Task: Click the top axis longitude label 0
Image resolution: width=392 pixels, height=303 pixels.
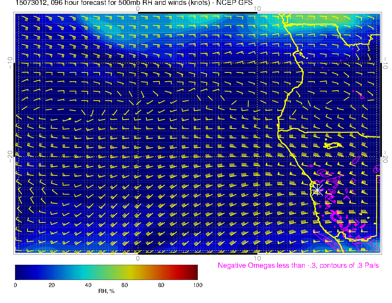Action: pyautogui.click(x=138, y=9)
